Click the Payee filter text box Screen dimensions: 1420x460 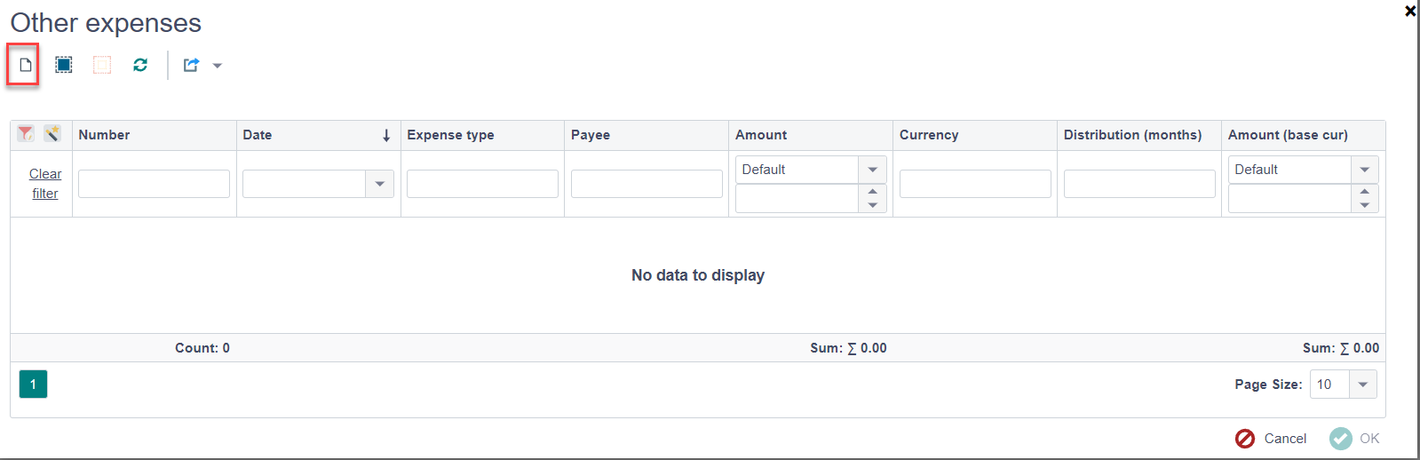647,184
